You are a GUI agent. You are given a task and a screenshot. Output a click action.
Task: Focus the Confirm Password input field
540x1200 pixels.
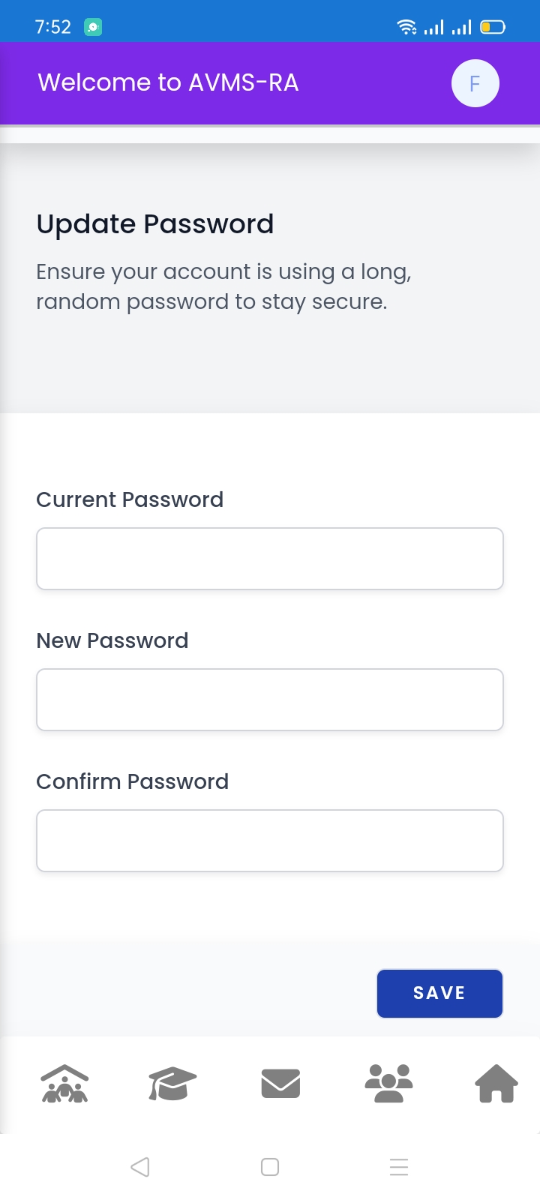click(270, 841)
